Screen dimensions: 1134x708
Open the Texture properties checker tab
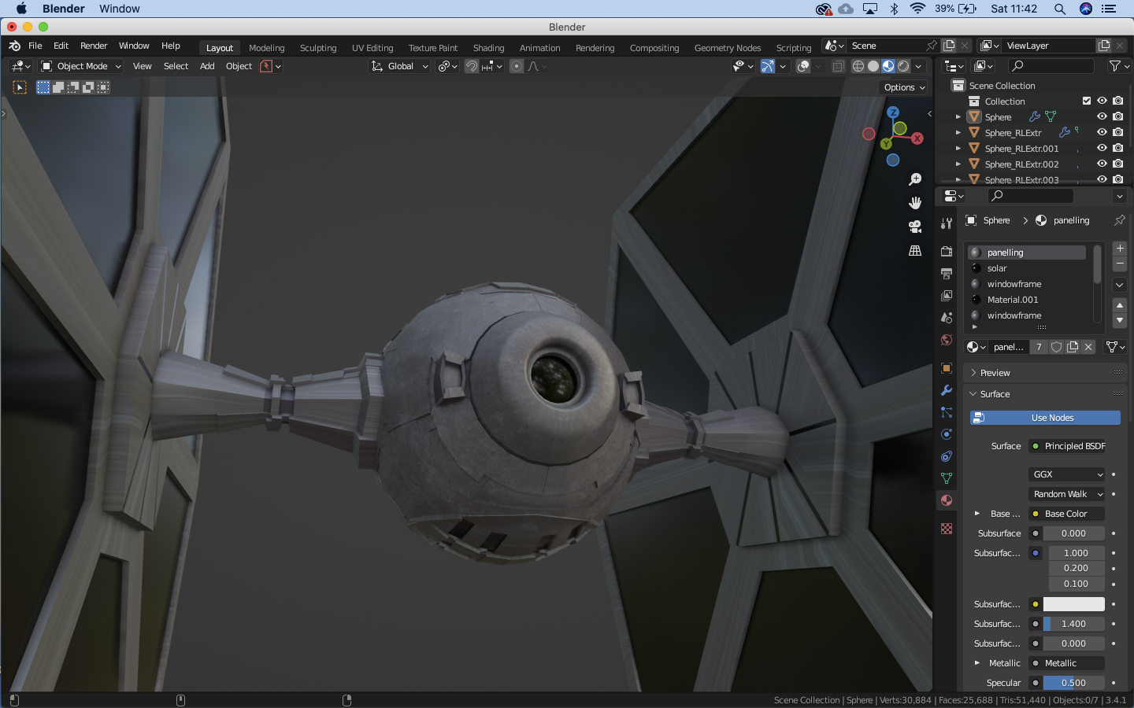click(947, 529)
